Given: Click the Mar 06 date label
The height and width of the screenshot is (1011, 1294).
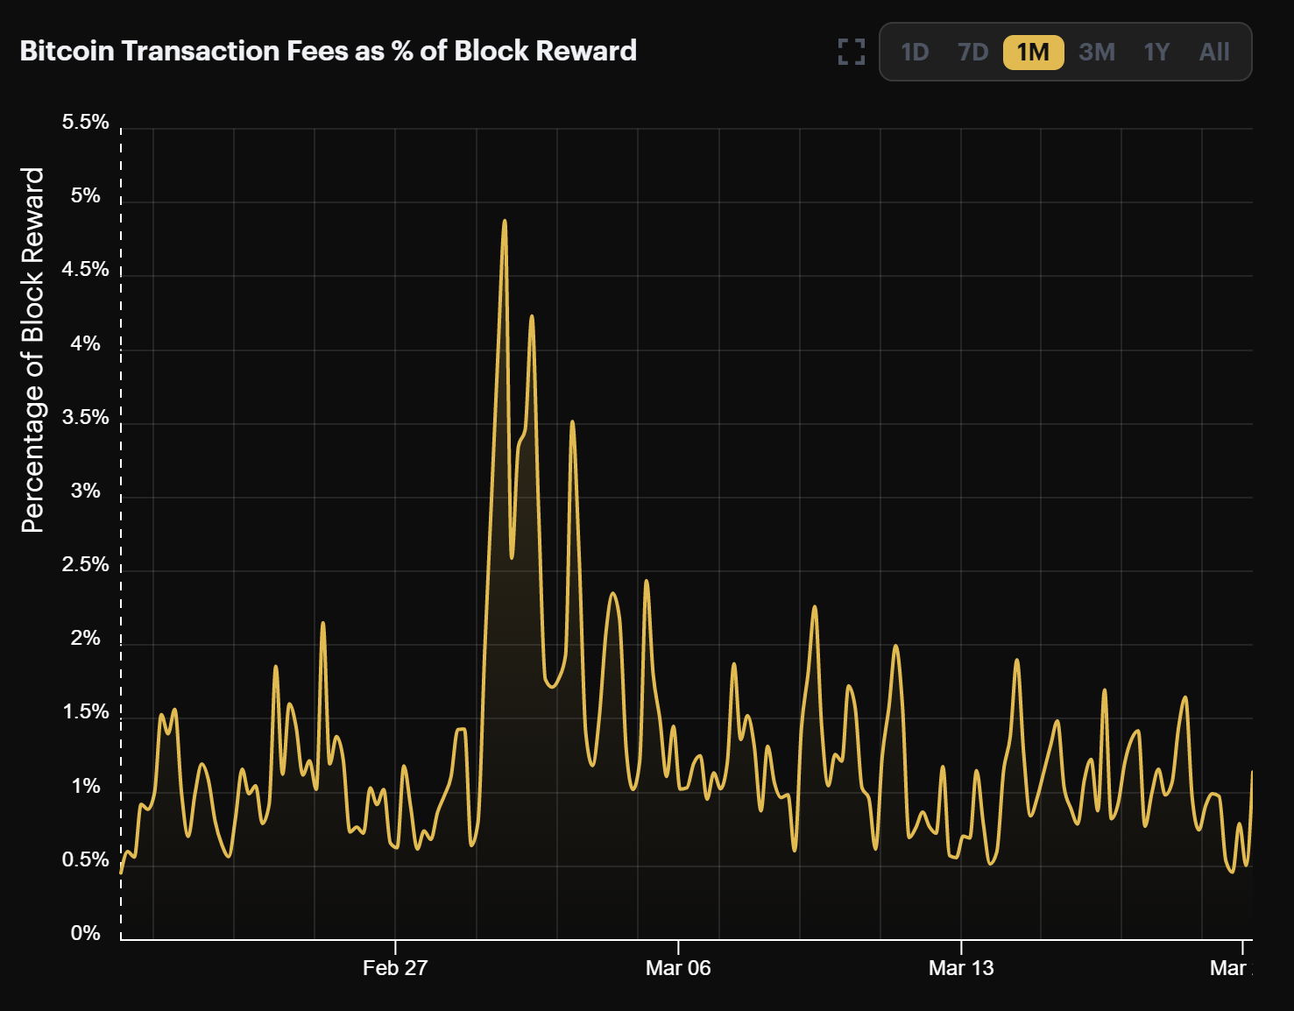Looking at the screenshot, I should 678,969.
